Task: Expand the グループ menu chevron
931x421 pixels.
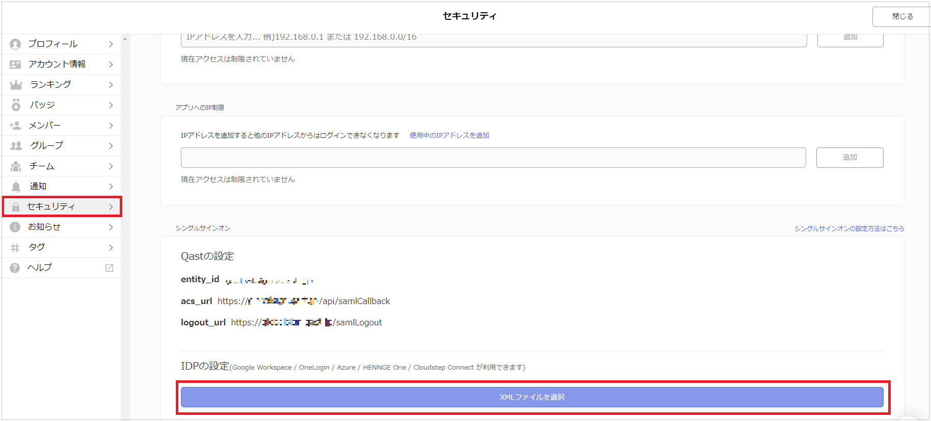Action: pyautogui.click(x=111, y=146)
